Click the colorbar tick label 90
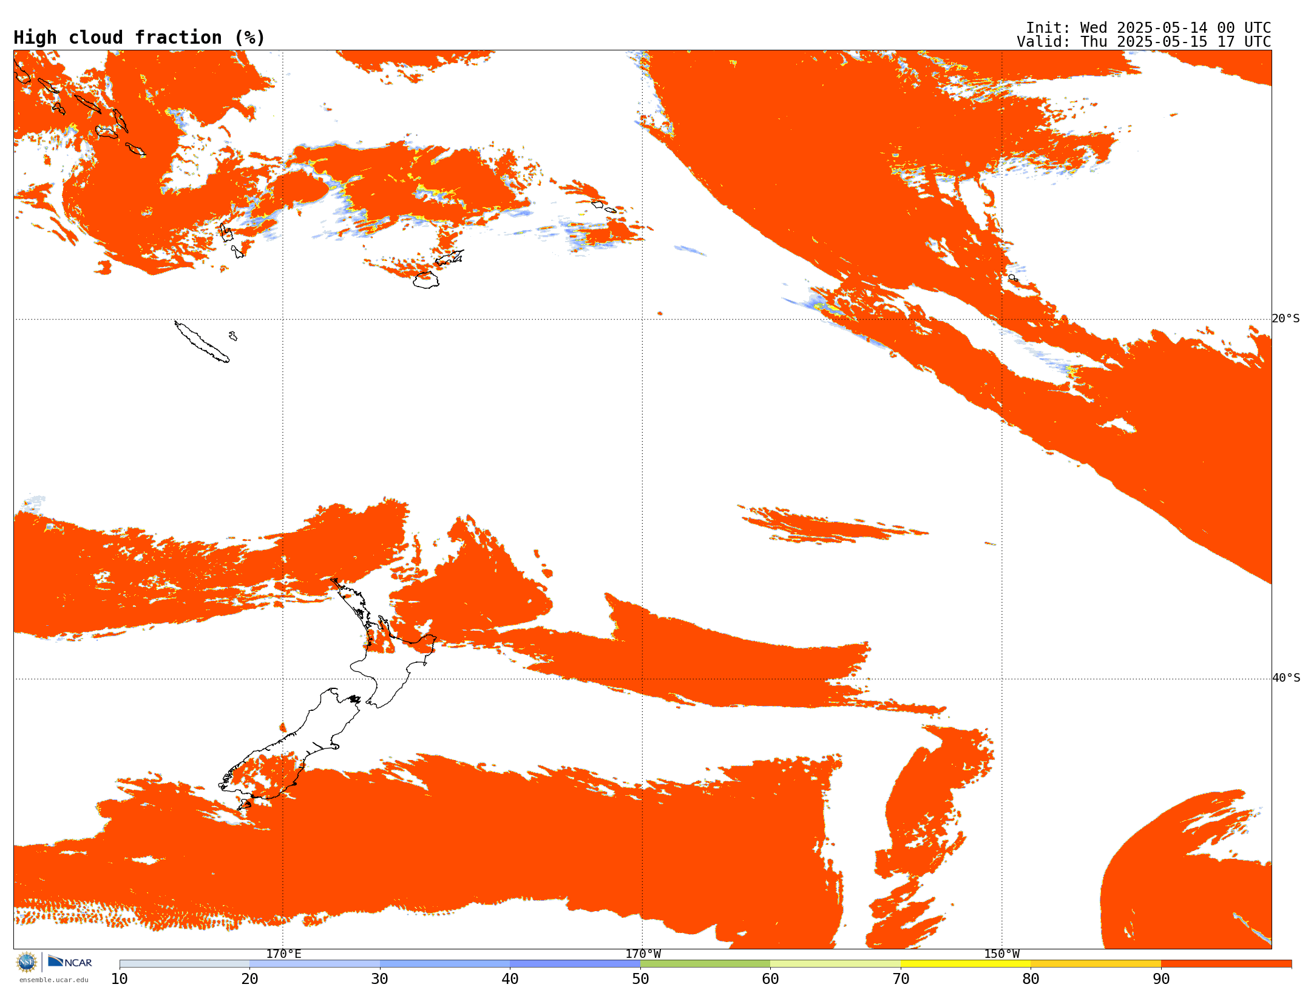Screen dimensions: 1311x987 1161,979
